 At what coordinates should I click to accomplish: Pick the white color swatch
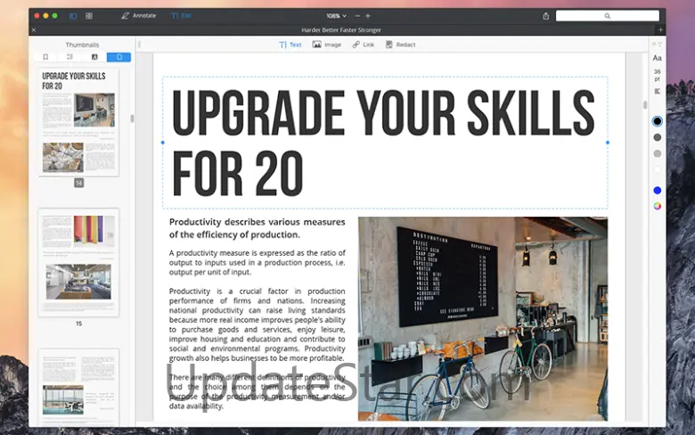pyautogui.click(x=657, y=169)
